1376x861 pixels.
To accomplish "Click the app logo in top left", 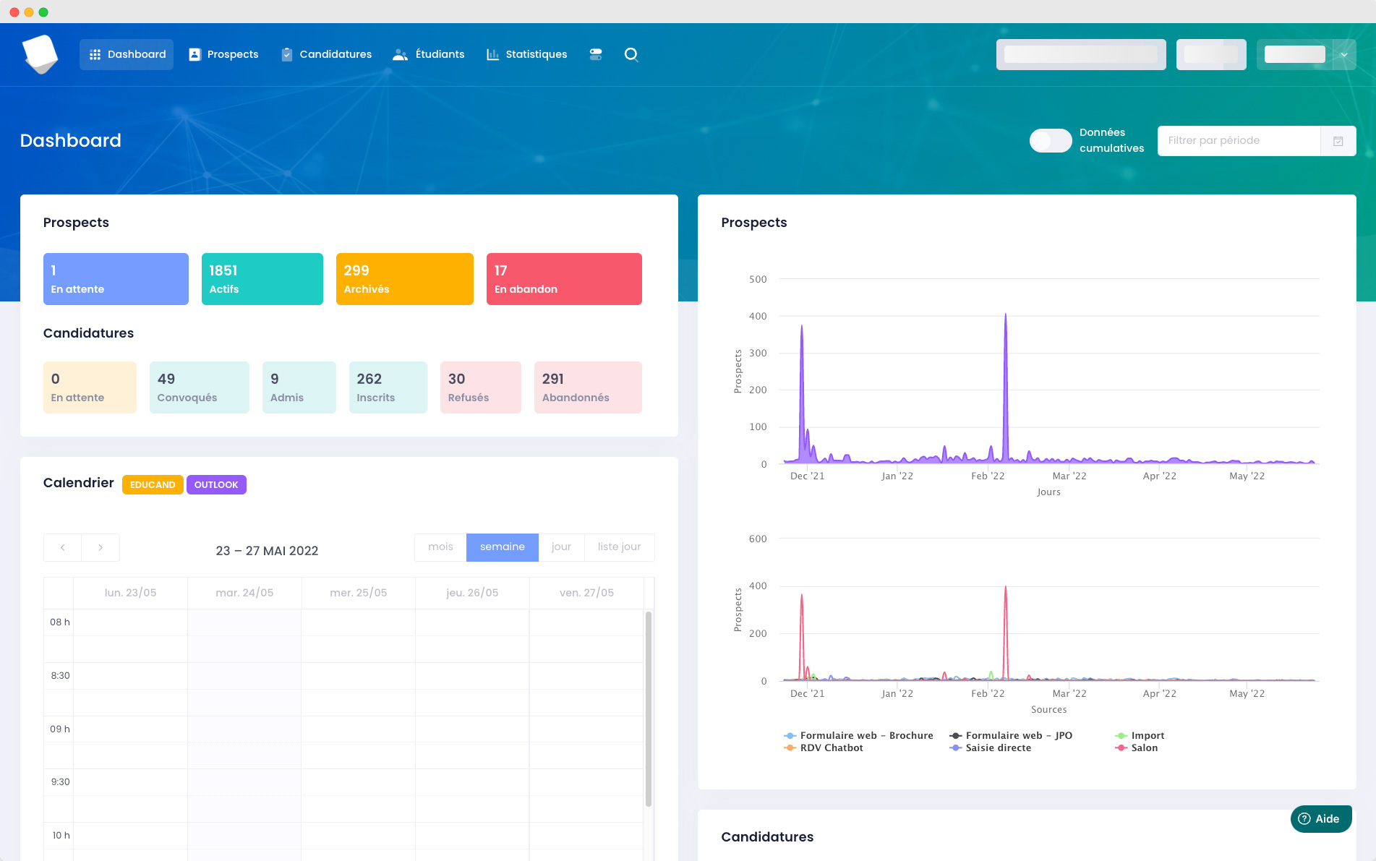I will coord(40,54).
